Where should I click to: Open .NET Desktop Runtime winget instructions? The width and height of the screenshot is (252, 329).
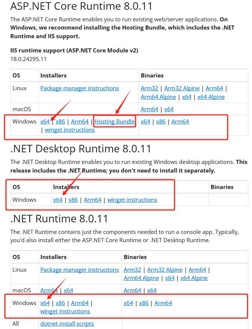point(132,200)
